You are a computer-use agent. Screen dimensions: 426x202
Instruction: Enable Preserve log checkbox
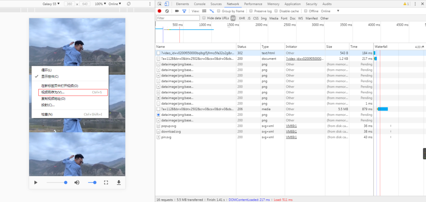pos(251,11)
